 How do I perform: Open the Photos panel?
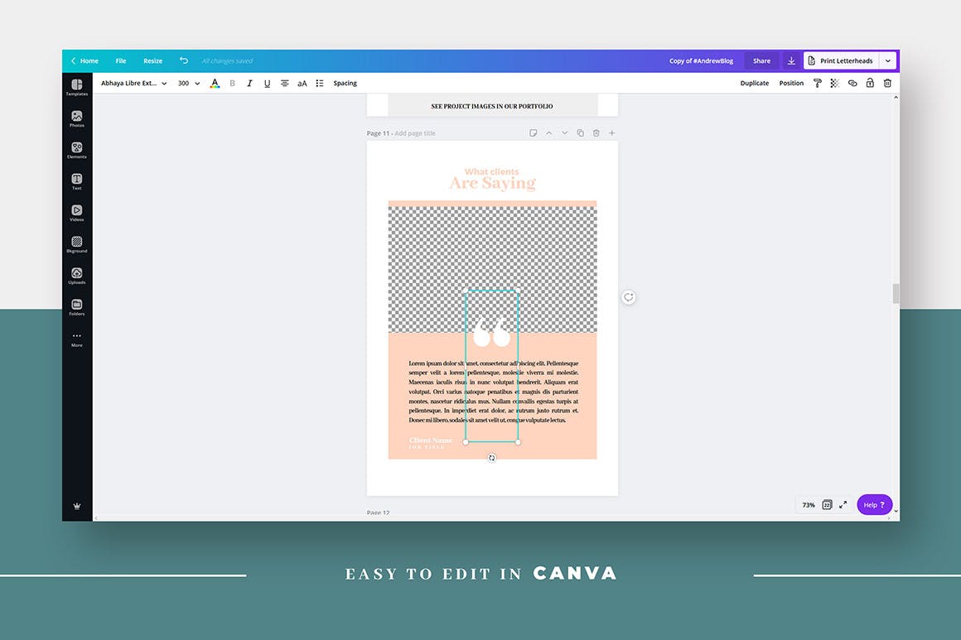pos(77,118)
